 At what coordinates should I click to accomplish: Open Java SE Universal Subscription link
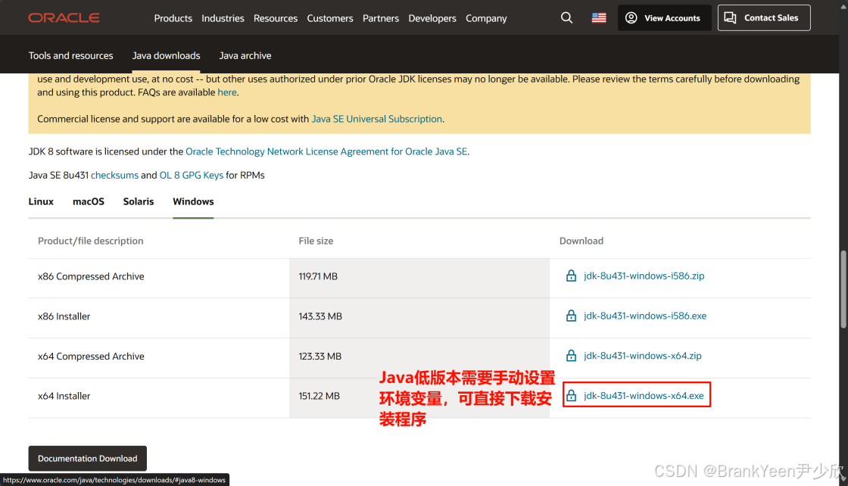coord(377,119)
